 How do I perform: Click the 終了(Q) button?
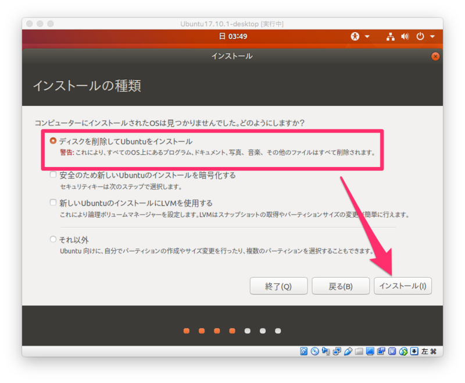pos(278,286)
